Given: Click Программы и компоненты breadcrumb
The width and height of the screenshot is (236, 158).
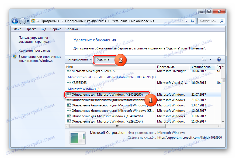Looking at the screenshot, I should pyautogui.click(x=85, y=21).
